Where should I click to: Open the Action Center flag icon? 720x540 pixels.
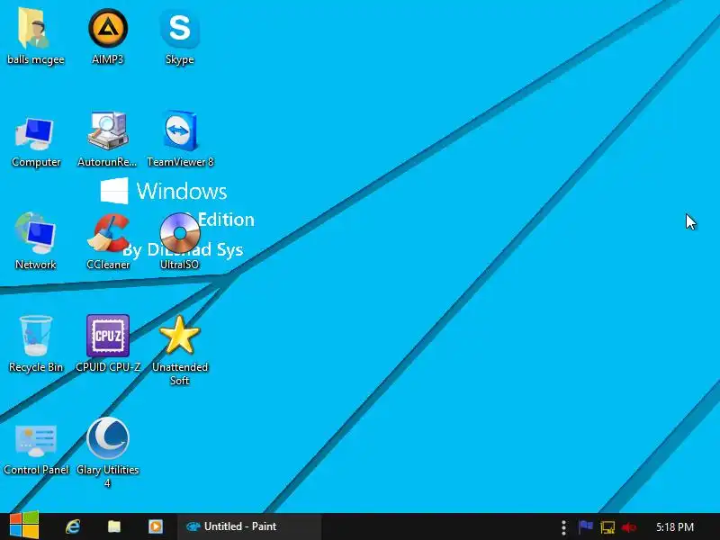tap(586, 526)
